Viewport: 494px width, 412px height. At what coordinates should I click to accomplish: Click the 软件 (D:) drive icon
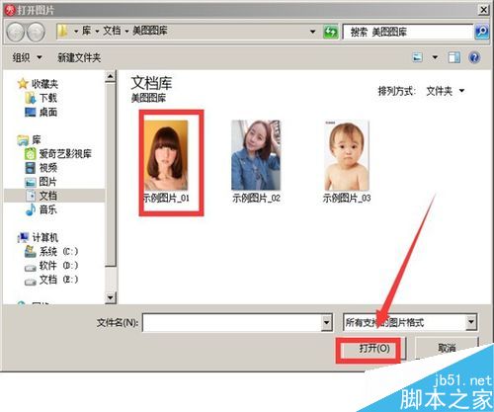point(31,267)
